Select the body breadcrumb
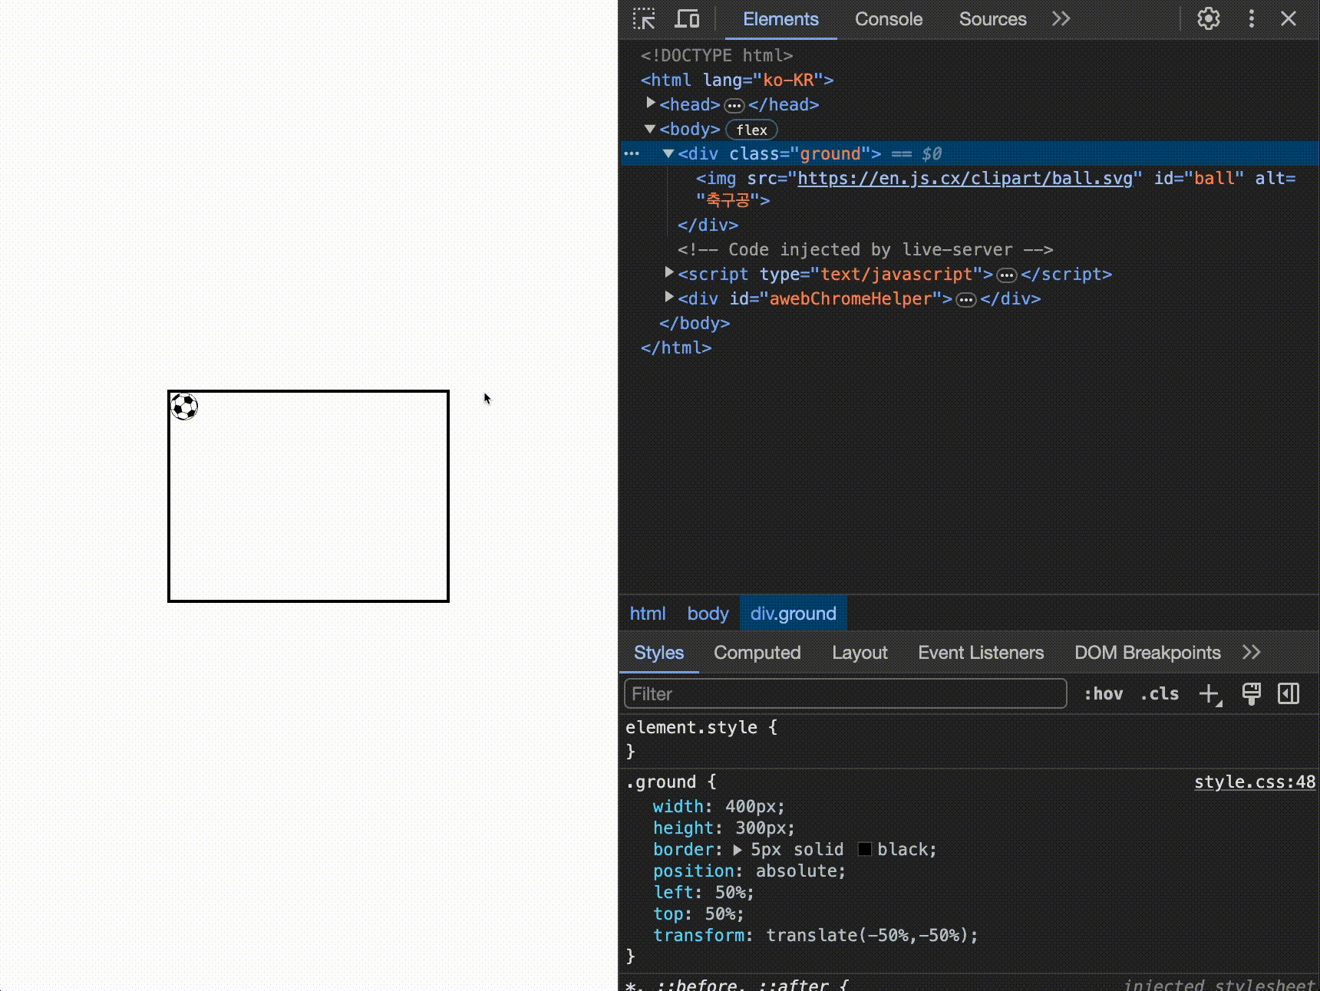Screen dimensions: 1320x991 pos(708,614)
